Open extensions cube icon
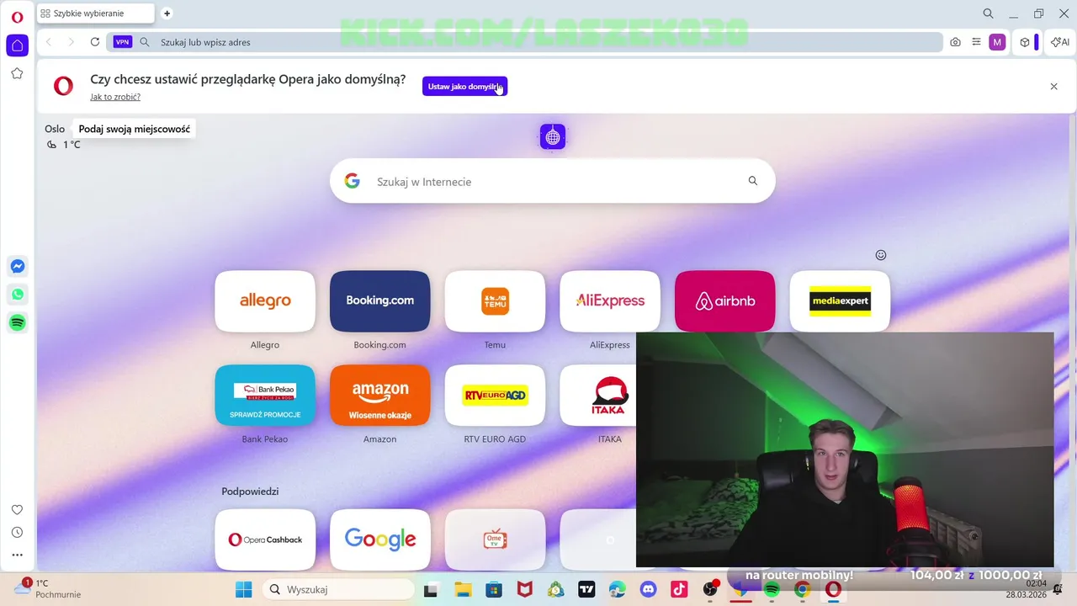Screen dimensions: 1077x606 1025,42
